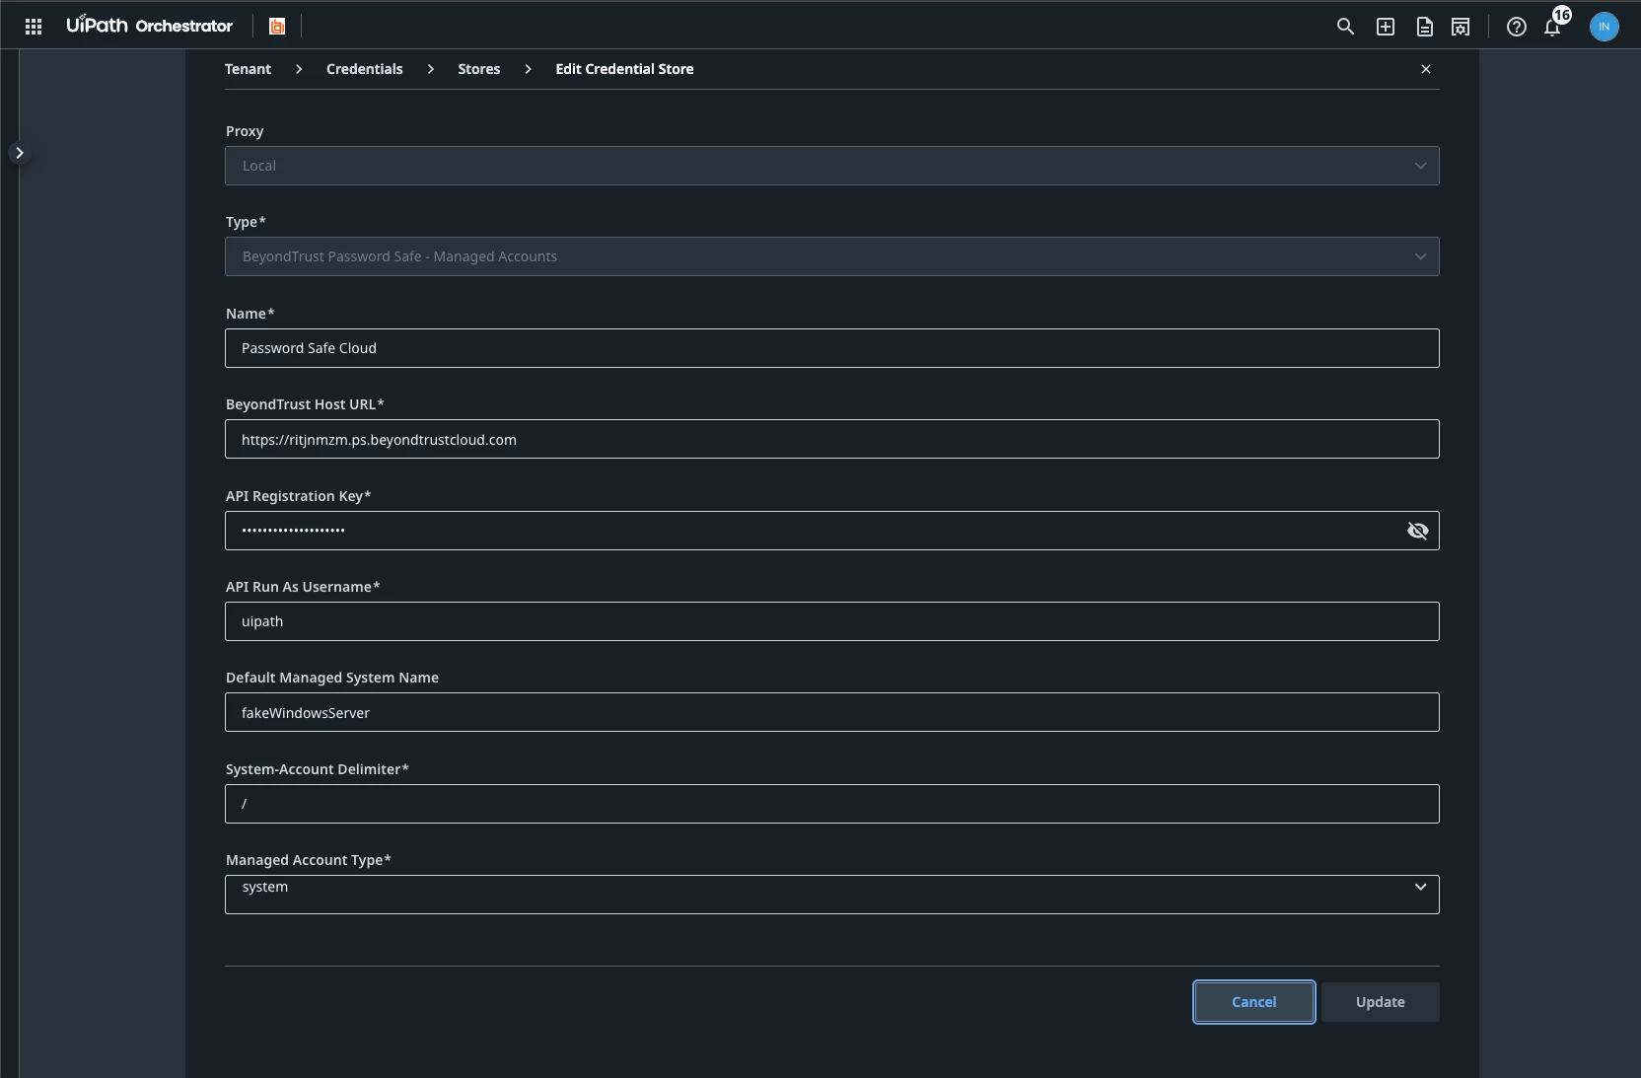Focus the Name field Password Safe Cloud
The image size is (1641, 1078).
pos(832,348)
